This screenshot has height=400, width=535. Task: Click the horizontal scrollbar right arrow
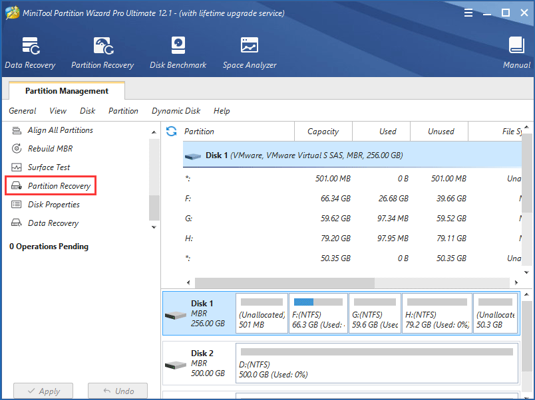518,282
